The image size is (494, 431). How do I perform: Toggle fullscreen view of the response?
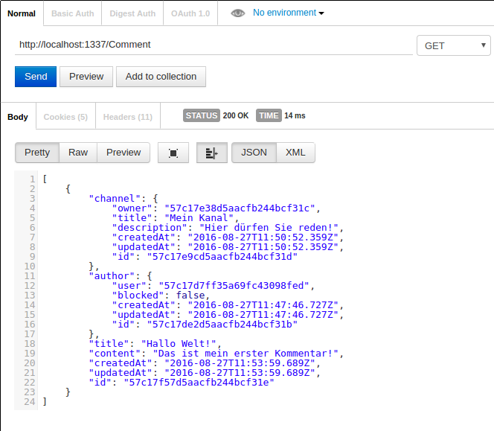pos(173,153)
